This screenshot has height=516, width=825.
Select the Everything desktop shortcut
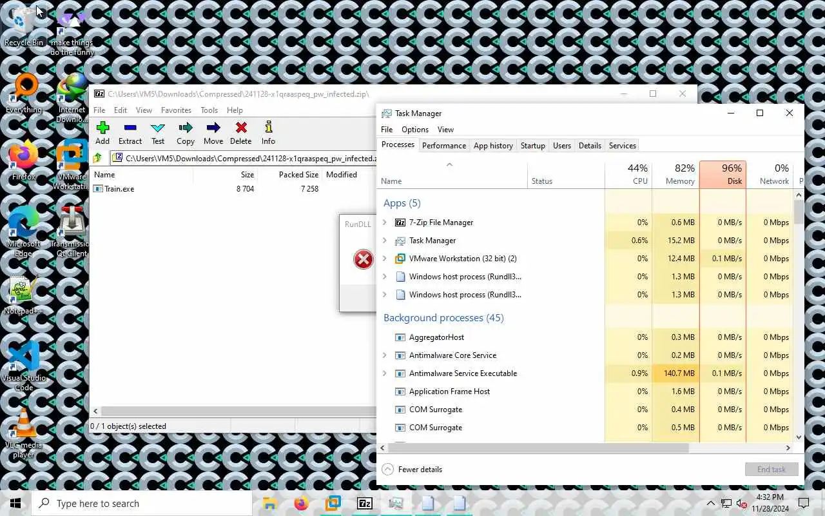[24, 94]
